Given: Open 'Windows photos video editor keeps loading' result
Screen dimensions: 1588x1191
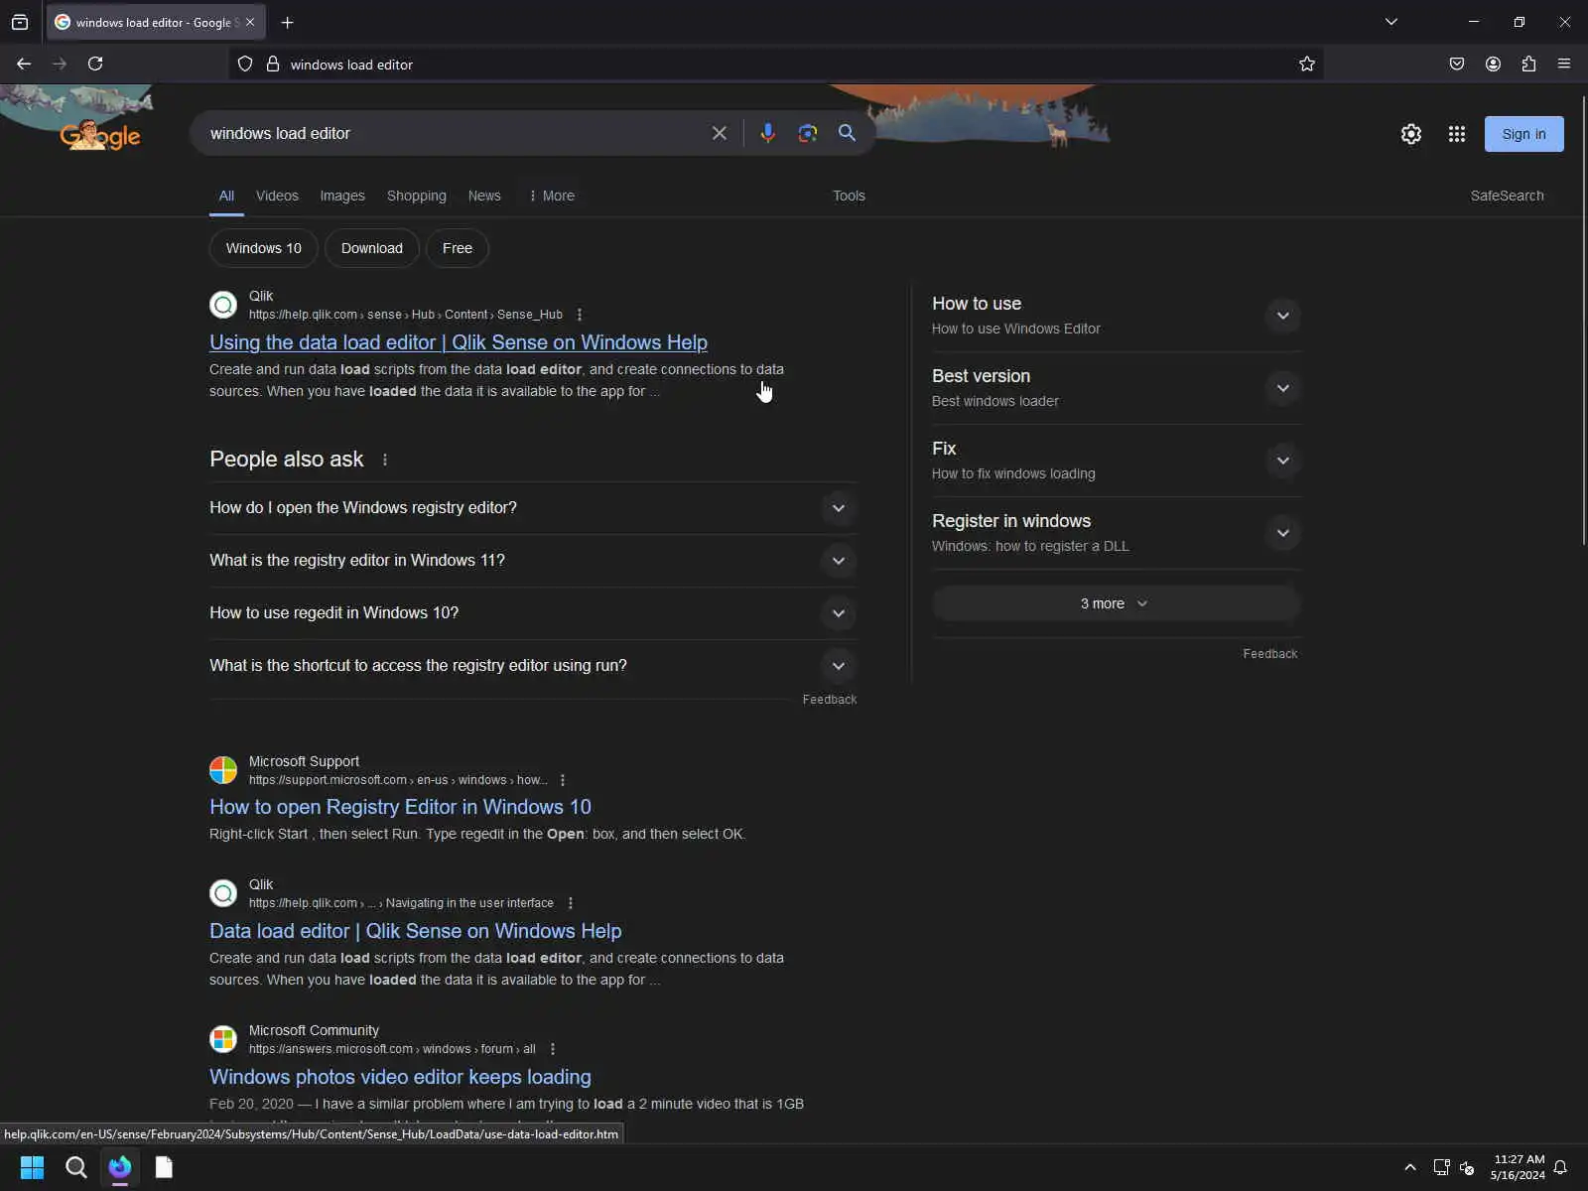Looking at the screenshot, I should click(x=400, y=1077).
